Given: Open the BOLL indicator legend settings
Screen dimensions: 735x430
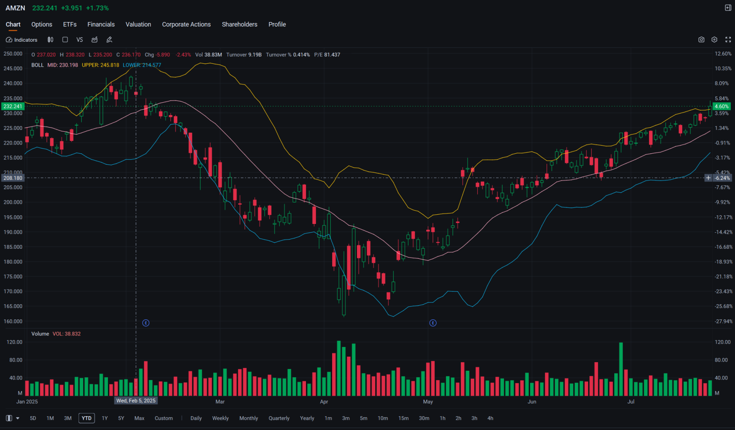Looking at the screenshot, I should pyautogui.click(x=37, y=65).
